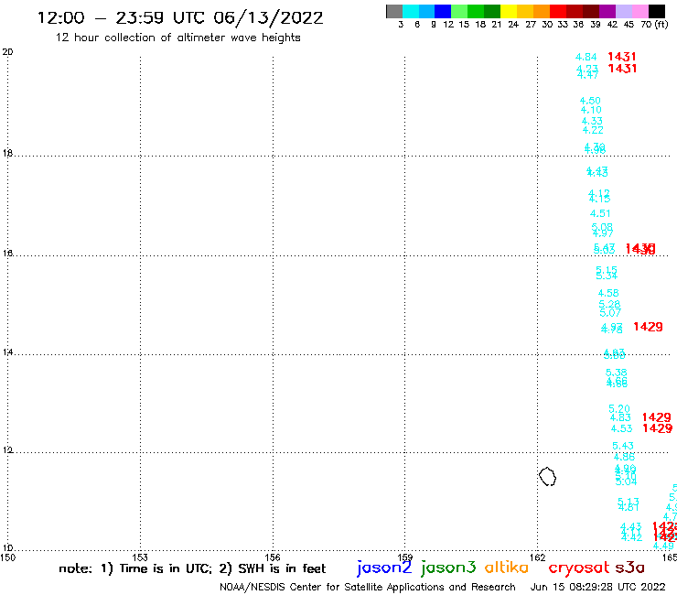
Task: Click the subtitle about altimeter wave heights
Action: pos(177,38)
